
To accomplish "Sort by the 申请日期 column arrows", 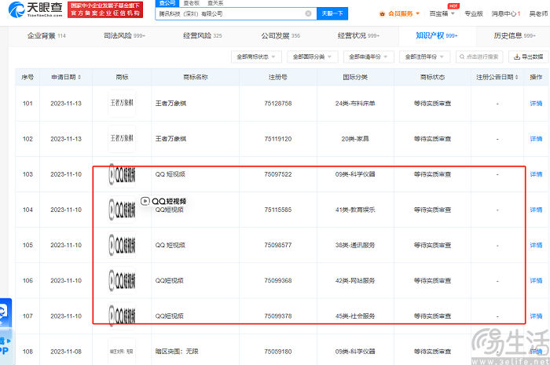I will (x=79, y=77).
